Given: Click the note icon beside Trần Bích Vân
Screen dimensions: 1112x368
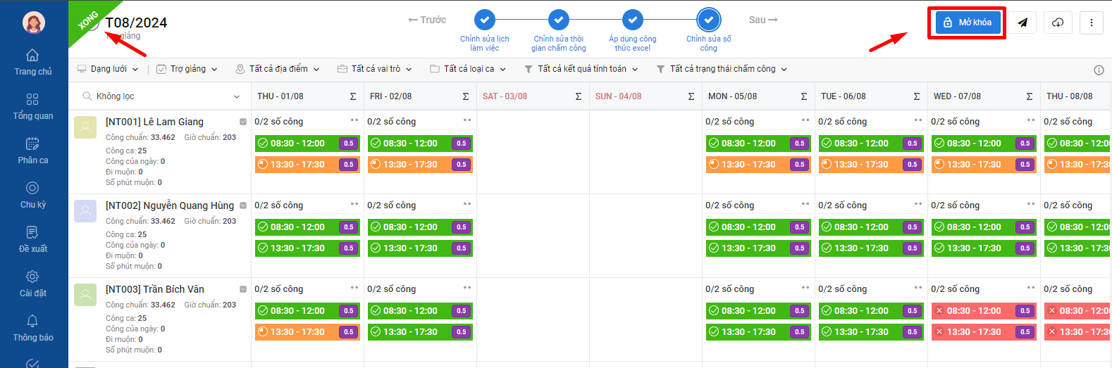Looking at the screenshot, I should pos(243,289).
